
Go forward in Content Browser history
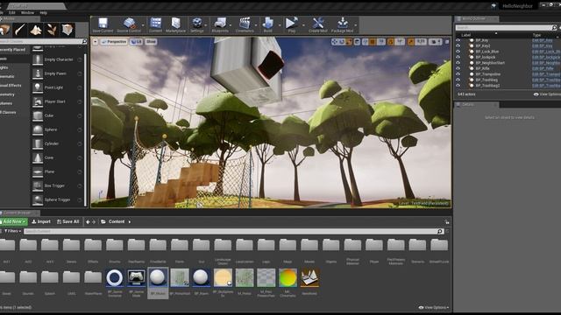pyautogui.click(x=94, y=221)
